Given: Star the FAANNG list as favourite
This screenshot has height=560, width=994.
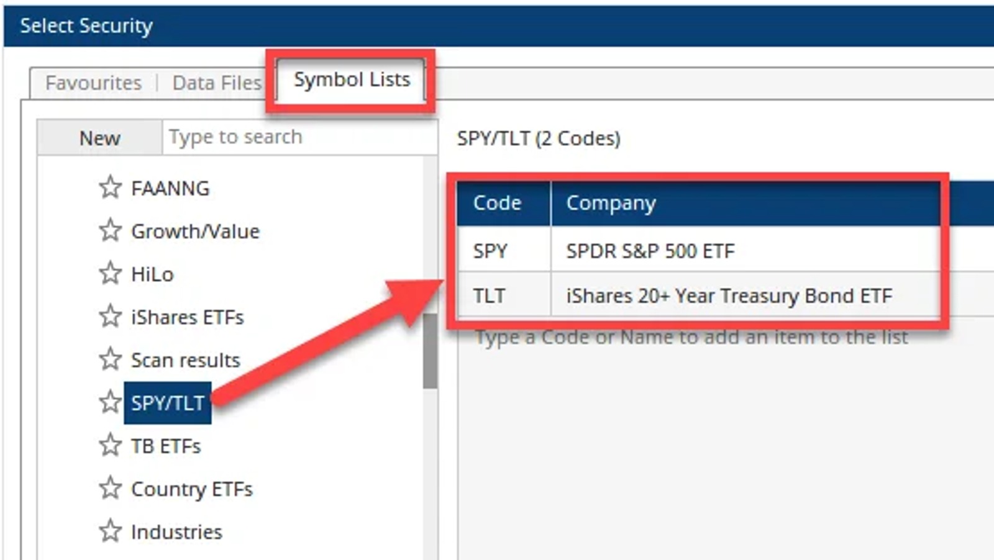Looking at the screenshot, I should [x=110, y=187].
